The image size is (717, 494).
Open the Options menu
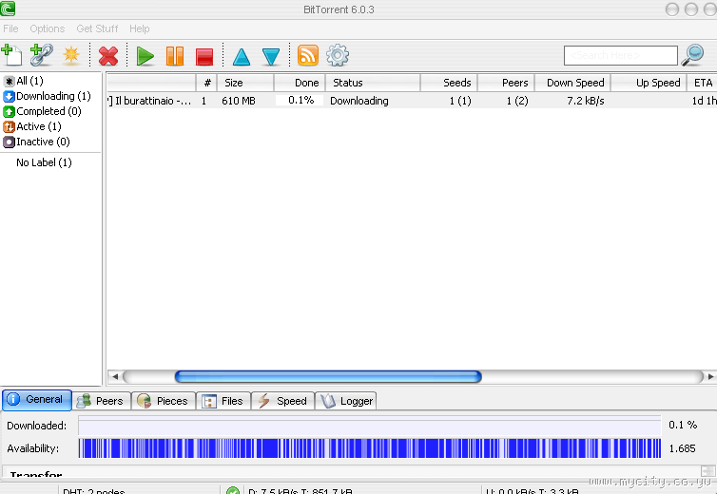(x=48, y=28)
